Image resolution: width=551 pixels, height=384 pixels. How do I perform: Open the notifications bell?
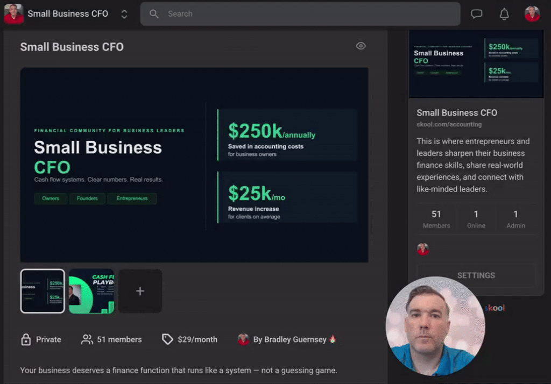pos(504,13)
